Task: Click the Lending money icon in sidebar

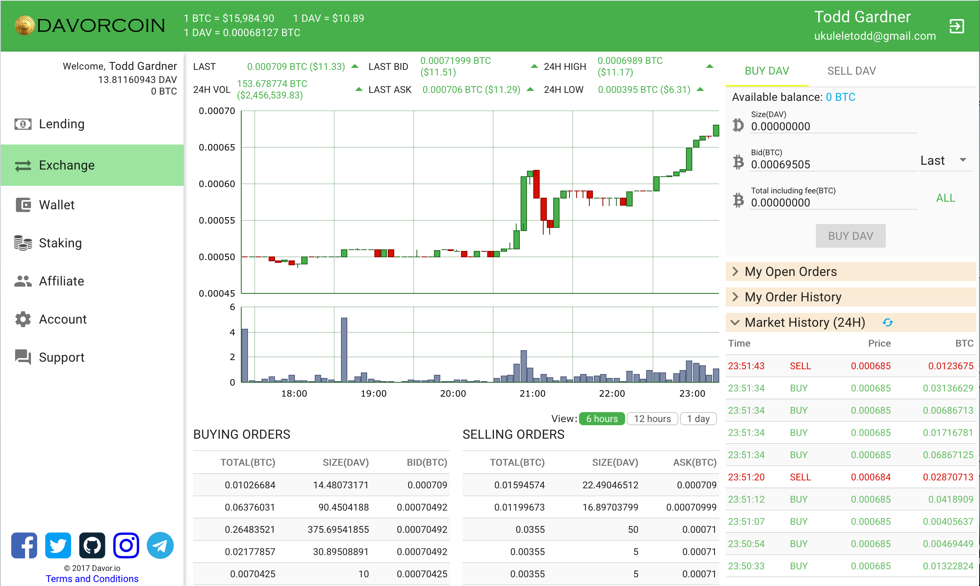Action: point(23,124)
